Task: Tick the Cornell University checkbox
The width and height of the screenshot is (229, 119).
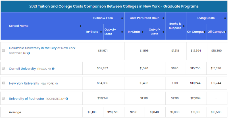Action: pyautogui.click(x=3, y=68)
